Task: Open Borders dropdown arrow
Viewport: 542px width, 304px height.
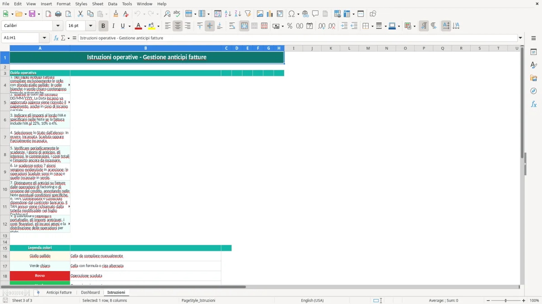Action: click(x=372, y=26)
